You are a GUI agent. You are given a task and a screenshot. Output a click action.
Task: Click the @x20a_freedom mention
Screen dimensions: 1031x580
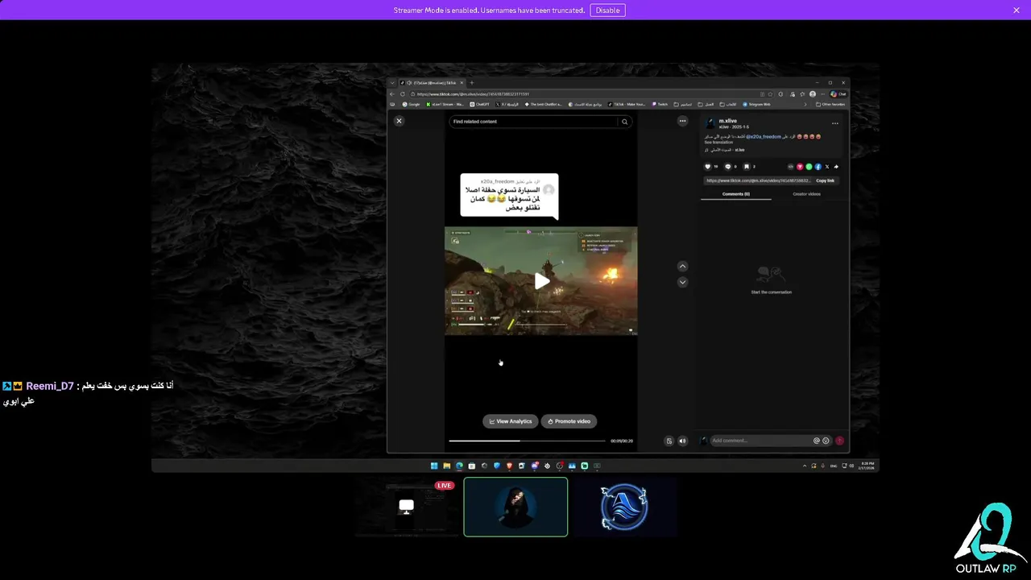(764, 137)
